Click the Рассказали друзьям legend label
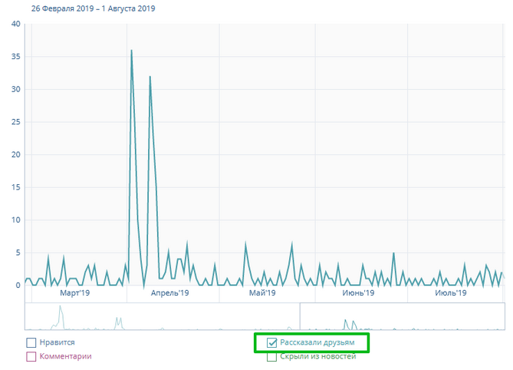The width and height of the screenshot is (513, 370). [317, 342]
